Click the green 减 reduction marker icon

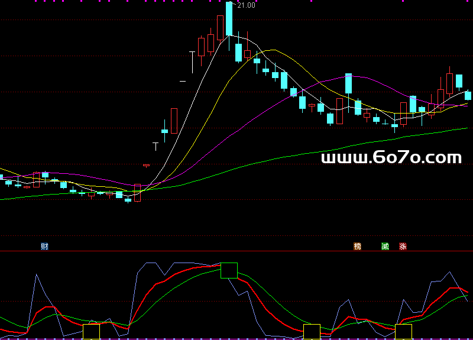385,246
